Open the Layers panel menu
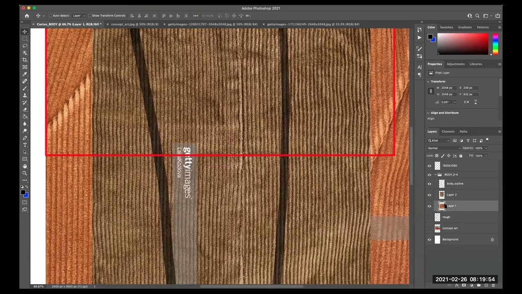This screenshot has width=522, height=294. pyautogui.click(x=500, y=131)
